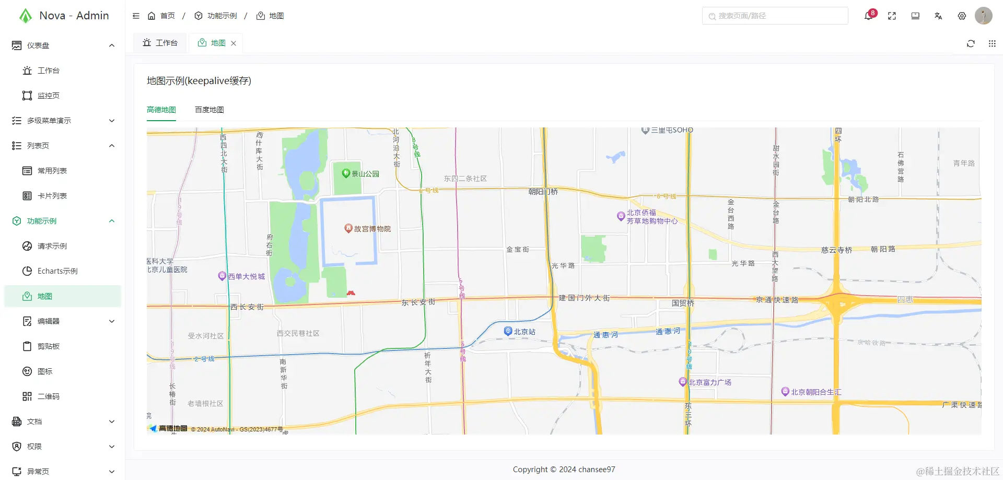Open 监控页 in sidebar
The height and width of the screenshot is (480, 1003).
63,96
